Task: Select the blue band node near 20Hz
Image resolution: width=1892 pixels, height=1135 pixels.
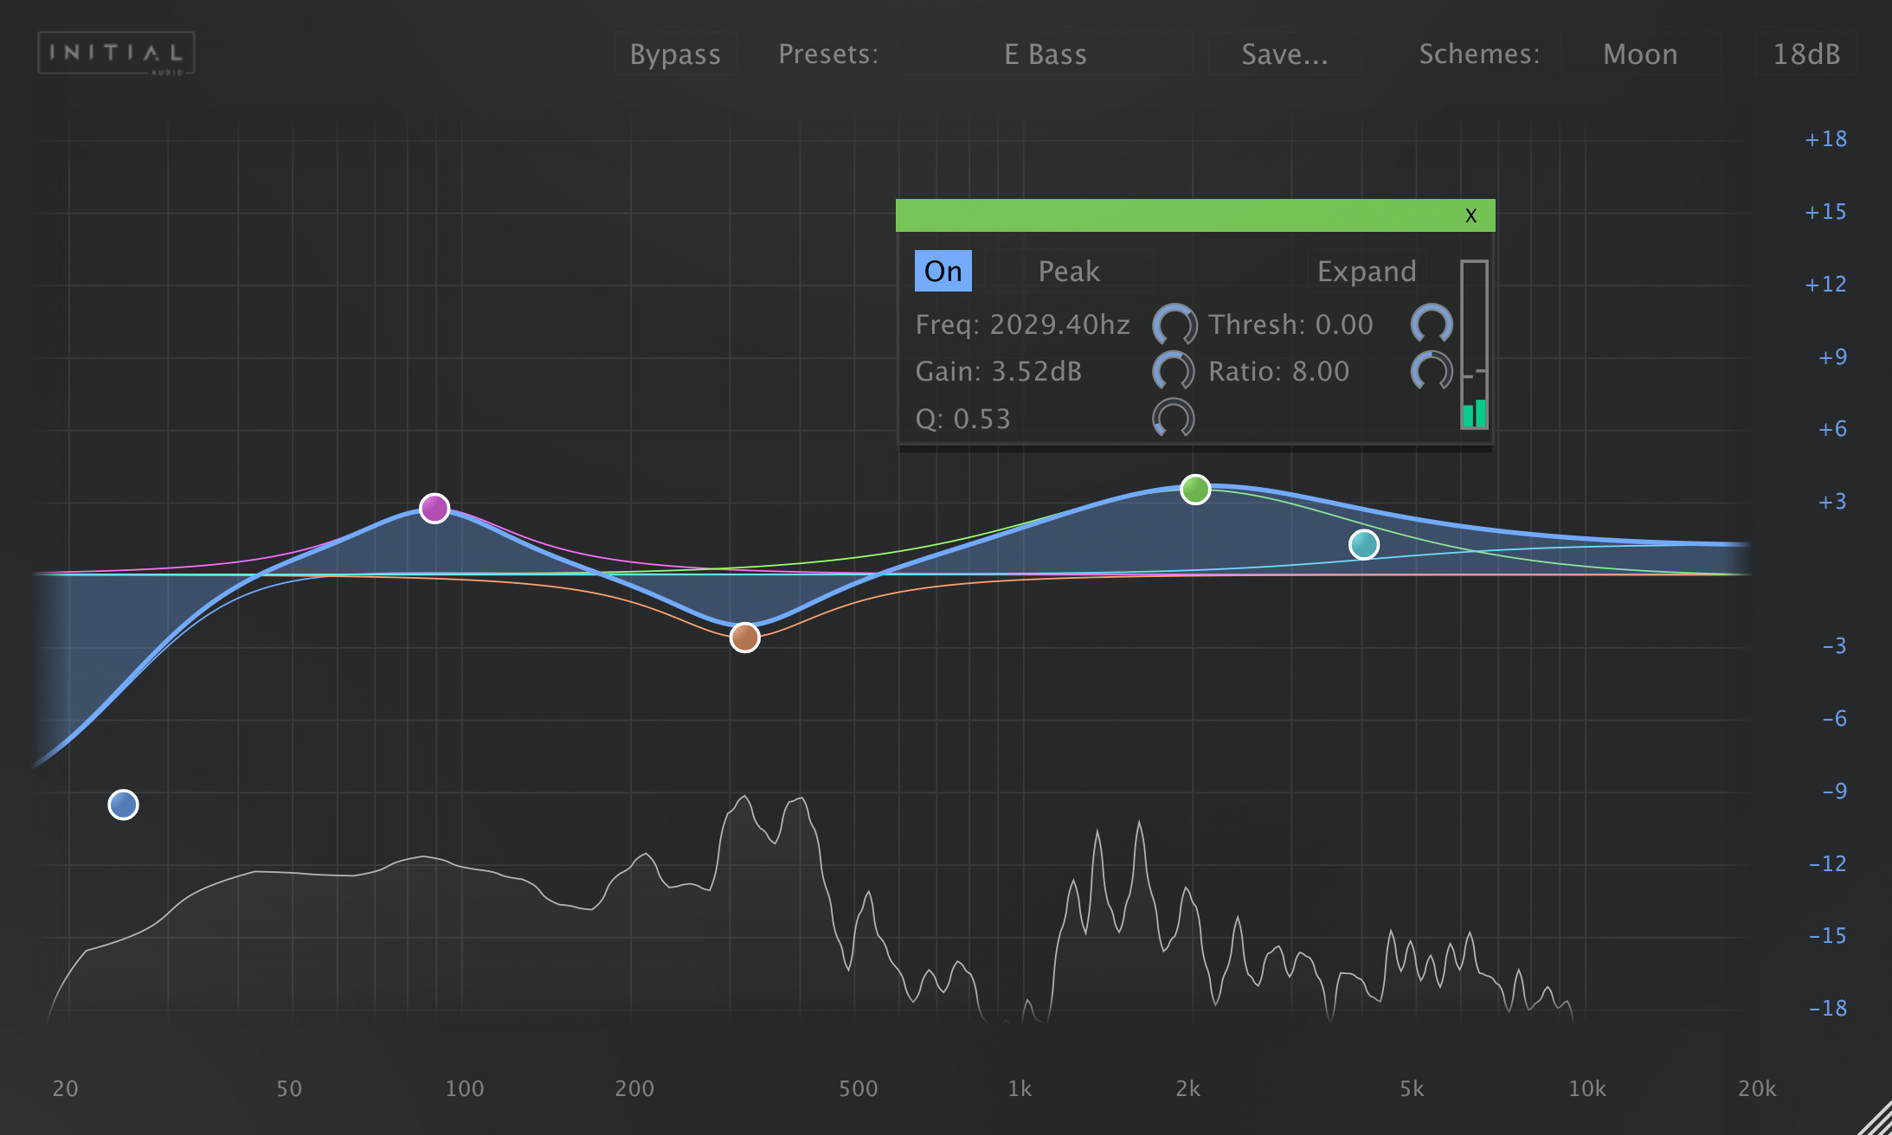Action: click(122, 804)
